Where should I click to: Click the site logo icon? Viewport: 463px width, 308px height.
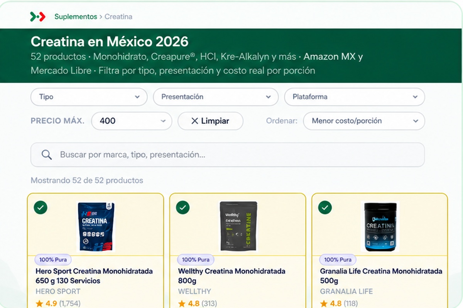tap(38, 17)
